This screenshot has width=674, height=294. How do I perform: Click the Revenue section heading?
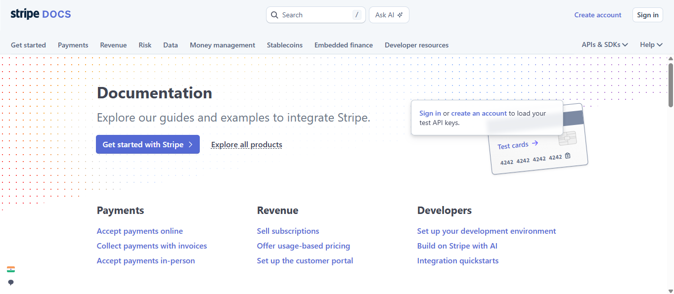(x=277, y=210)
